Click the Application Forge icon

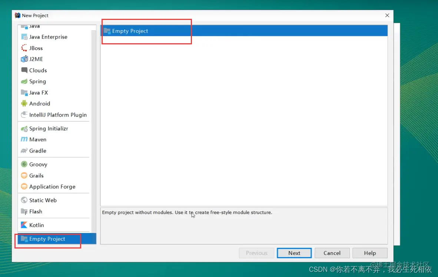pos(24,186)
